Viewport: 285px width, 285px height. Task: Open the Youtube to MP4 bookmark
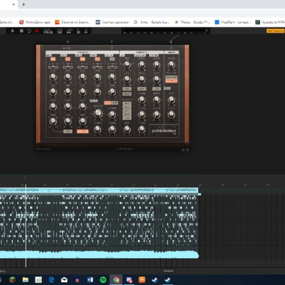[270, 22]
